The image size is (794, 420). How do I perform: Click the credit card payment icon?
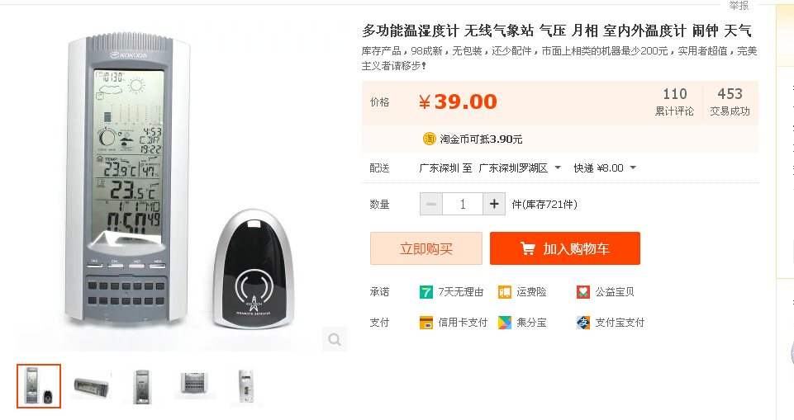(426, 323)
